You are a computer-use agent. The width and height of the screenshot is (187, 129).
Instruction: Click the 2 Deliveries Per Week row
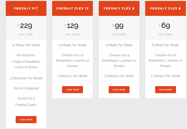click(x=26, y=78)
